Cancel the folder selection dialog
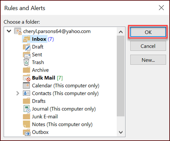Image resolution: width=170 pixels, height=141 pixels. (148, 46)
